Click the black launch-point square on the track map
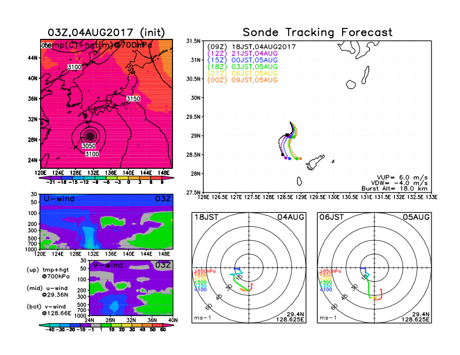This screenshot has height=355, width=460. (287, 135)
